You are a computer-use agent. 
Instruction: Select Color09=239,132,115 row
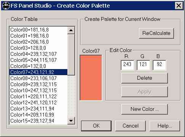point(38,84)
